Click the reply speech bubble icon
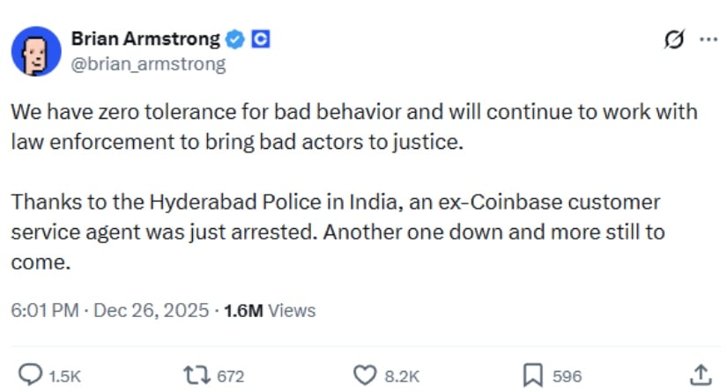 point(30,375)
